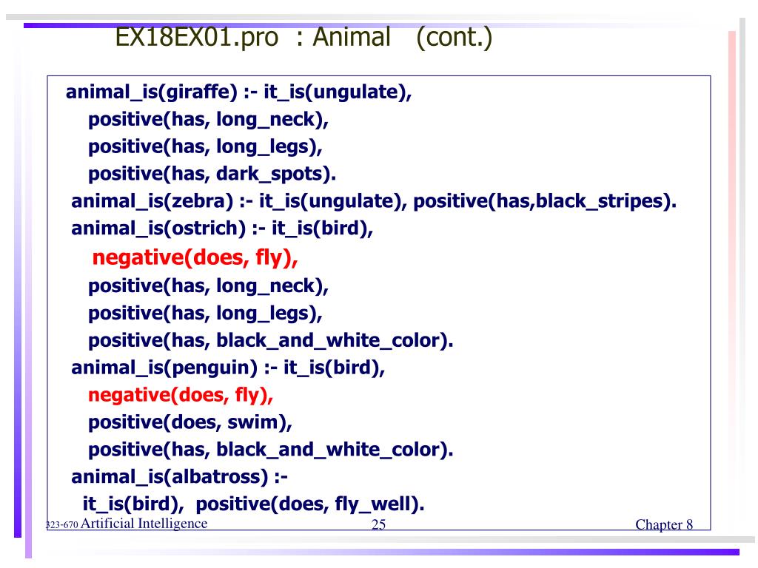The image size is (758, 568).
Task: Click 'positive(has, long_legs),' in the ostrich rule
Action: (206, 314)
